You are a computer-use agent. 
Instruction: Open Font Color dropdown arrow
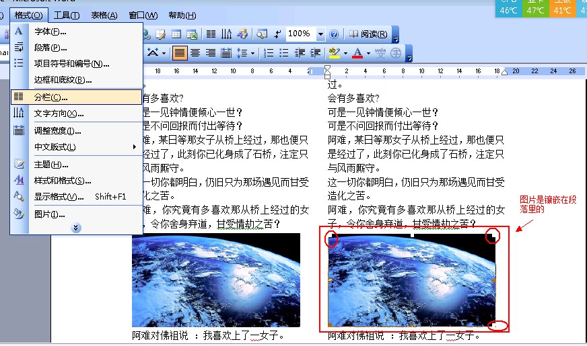368,53
